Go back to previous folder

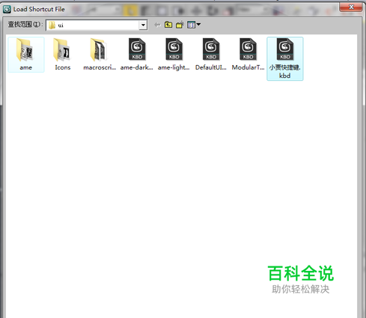tap(157, 25)
